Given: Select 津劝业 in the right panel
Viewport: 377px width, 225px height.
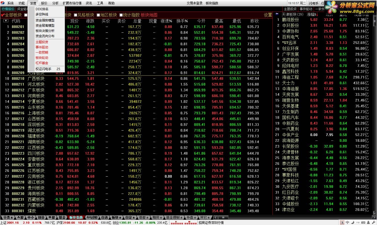Looking at the screenshot, I should pyautogui.click(x=288, y=210).
